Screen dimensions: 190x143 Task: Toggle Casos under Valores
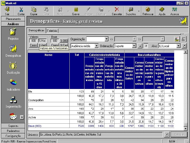tap(33, 45)
